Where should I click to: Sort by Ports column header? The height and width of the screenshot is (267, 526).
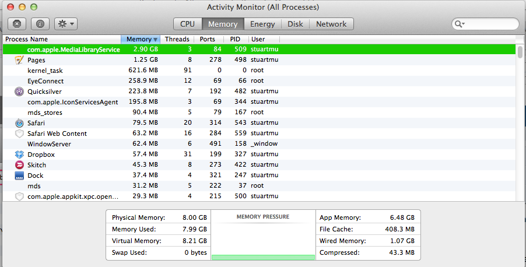pos(208,39)
